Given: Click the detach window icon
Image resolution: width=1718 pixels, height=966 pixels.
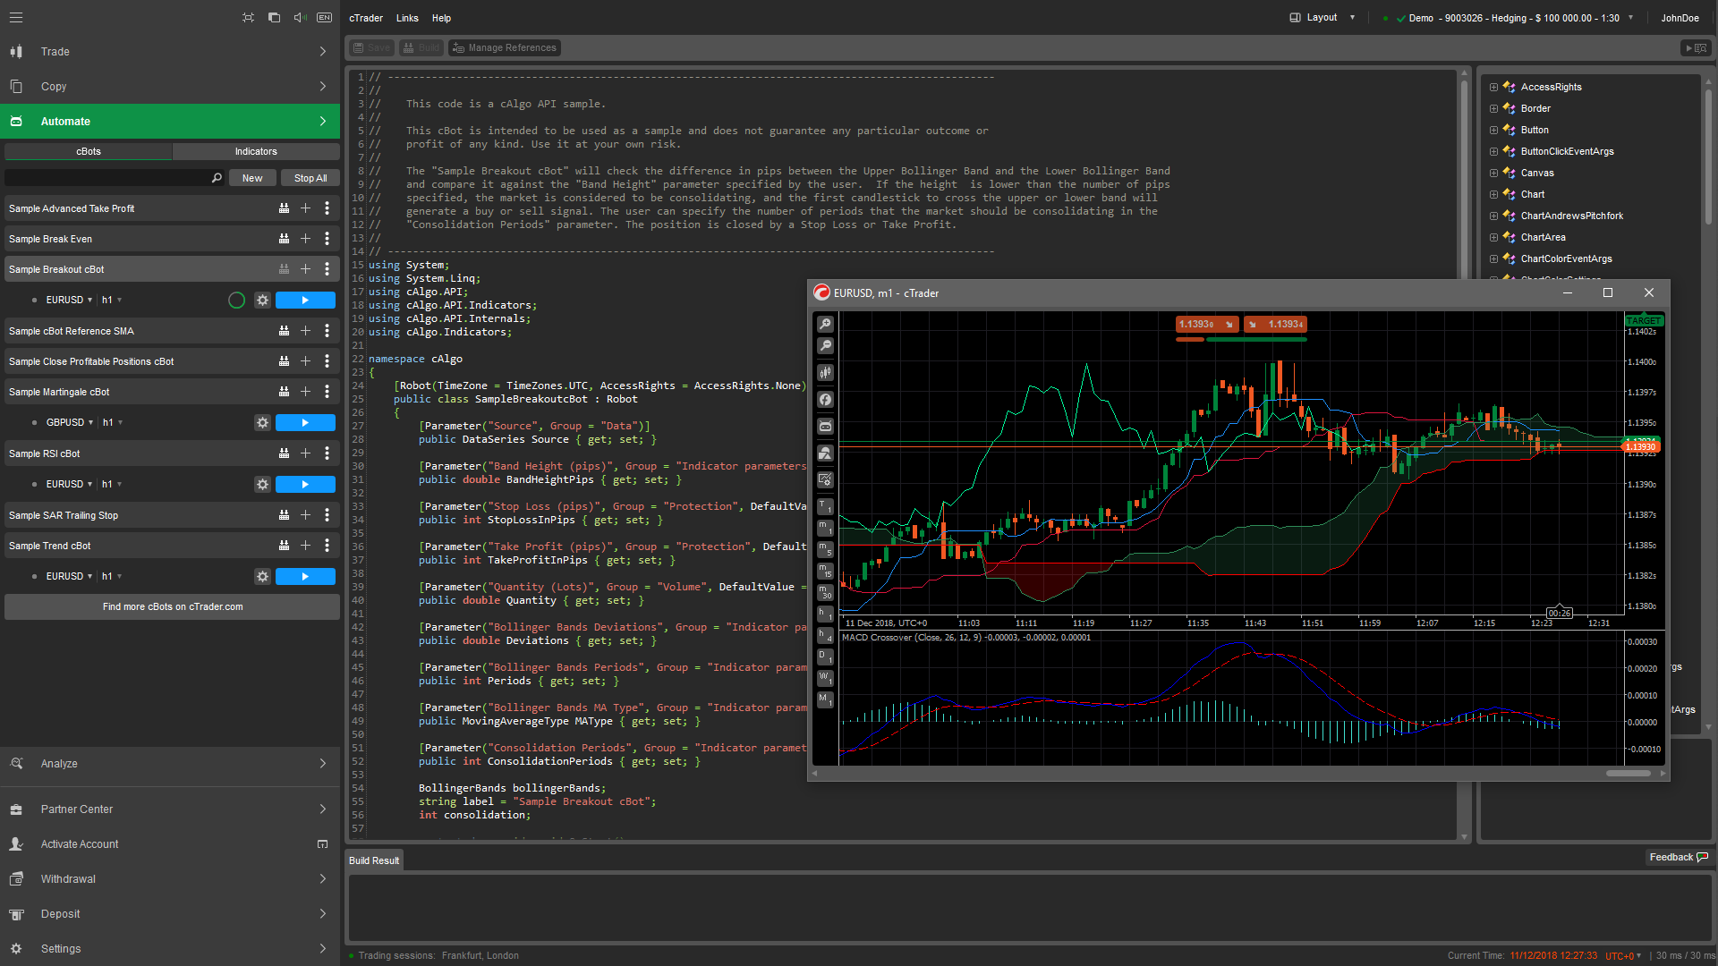Looking at the screenshot, I should point(274,18).
